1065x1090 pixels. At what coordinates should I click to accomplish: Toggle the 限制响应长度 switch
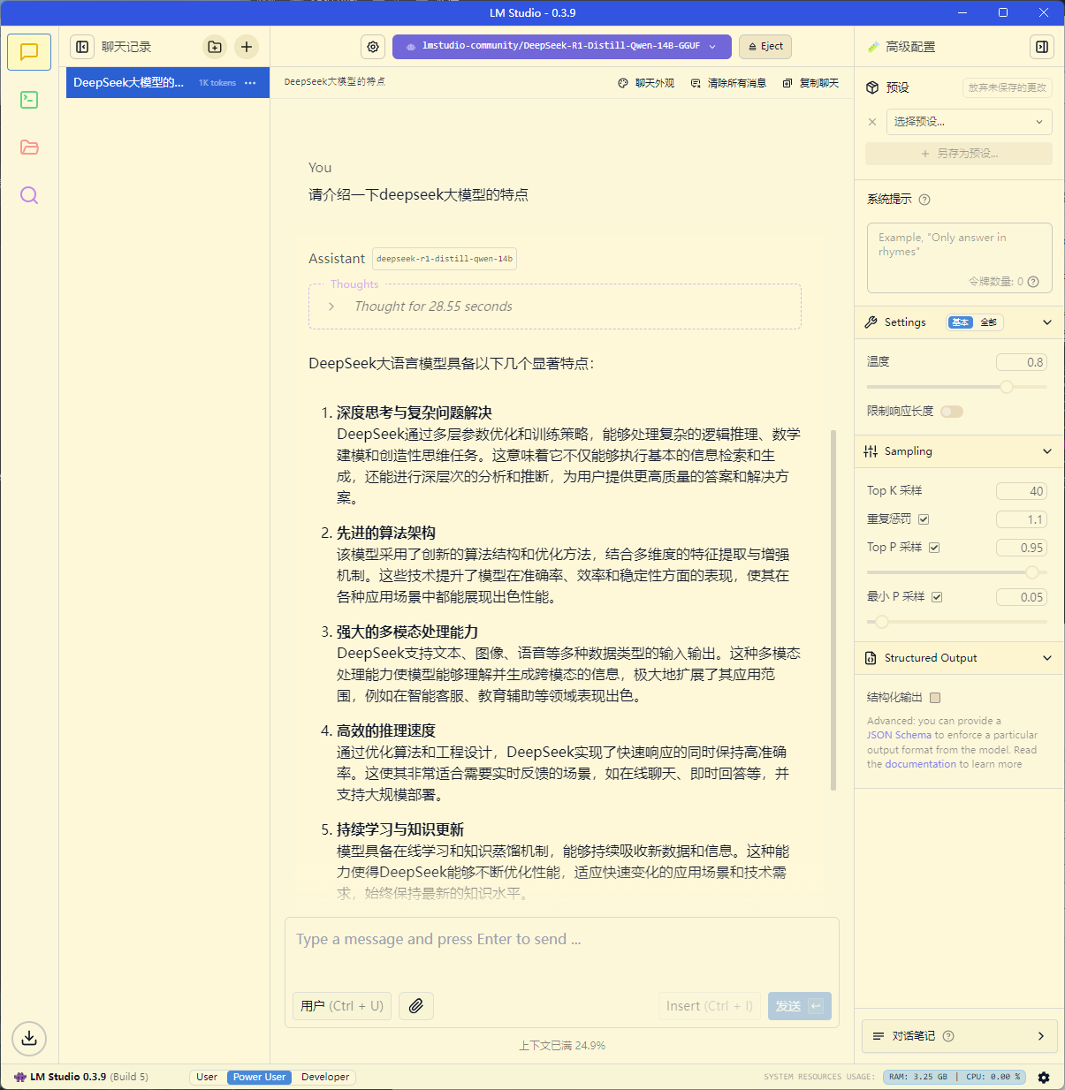pyautogui.click(x=951, y=412)
